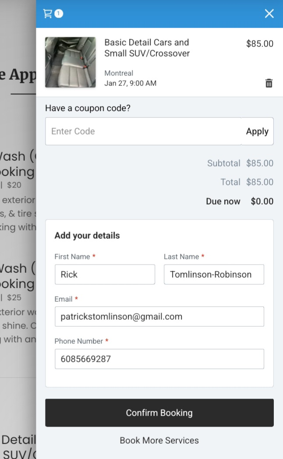Screen dimensions: 283x459
Task: Follow the Book More Services link
Action: pyautogui.click(x=159, y=440)
